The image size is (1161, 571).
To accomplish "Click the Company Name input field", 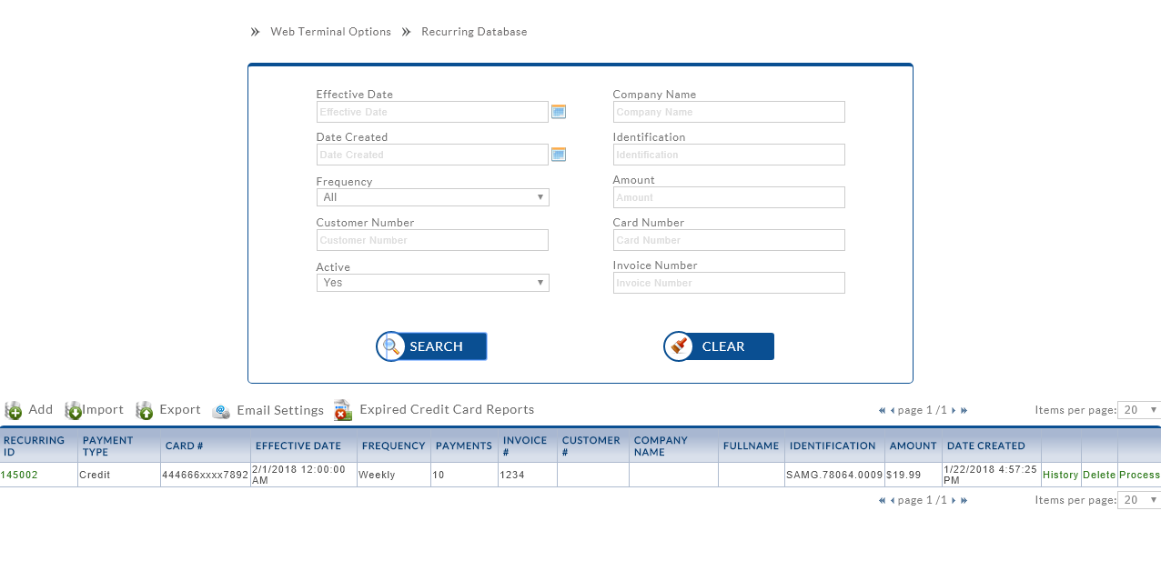I will pyautogui.click(x=728, y=112).
